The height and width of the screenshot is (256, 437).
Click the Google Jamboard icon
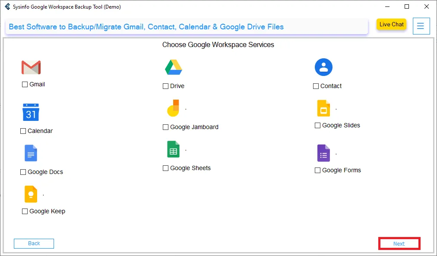pyautogui.click(x=173, y=108)
